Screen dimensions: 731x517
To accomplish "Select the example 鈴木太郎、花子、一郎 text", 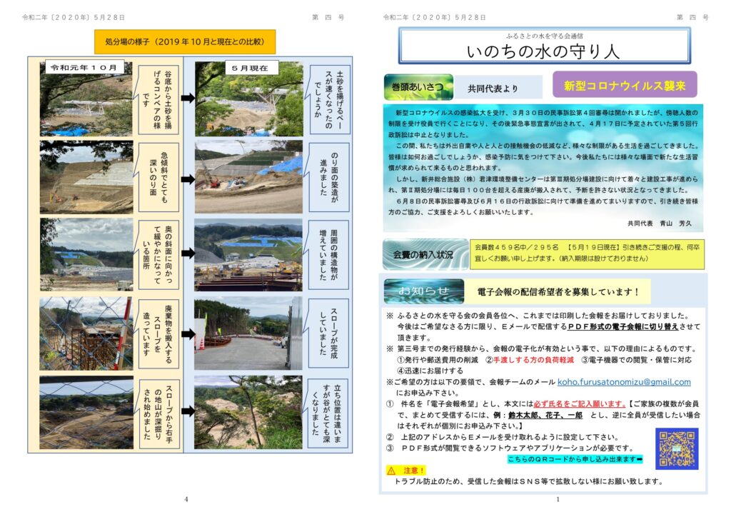I will [545, 415].
